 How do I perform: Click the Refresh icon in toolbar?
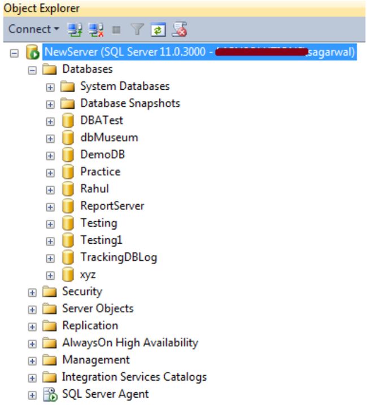pos(158,30)
